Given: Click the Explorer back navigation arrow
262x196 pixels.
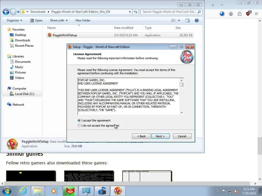Looking at the screenshot, I should 6,12.
